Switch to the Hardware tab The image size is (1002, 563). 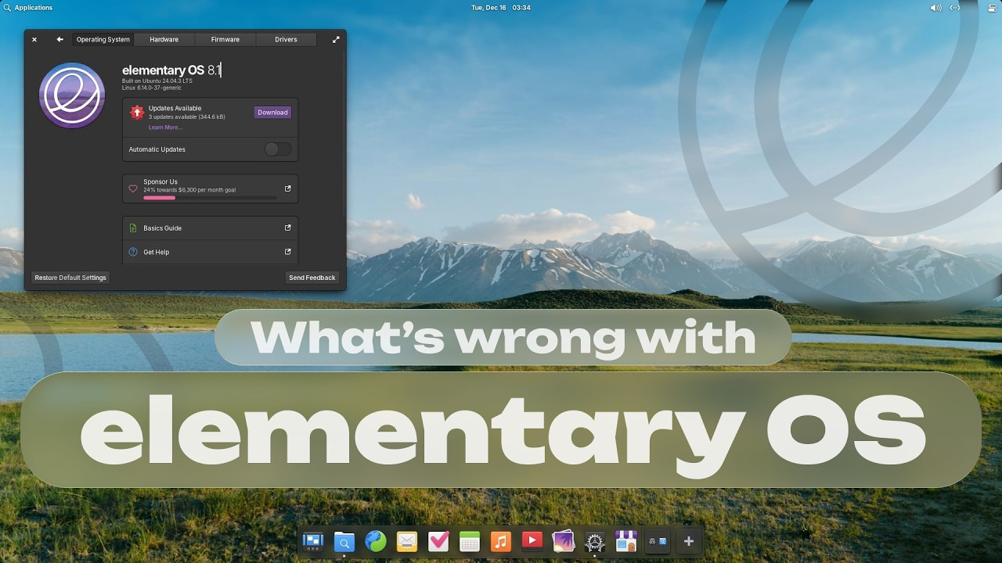(164, 39)
